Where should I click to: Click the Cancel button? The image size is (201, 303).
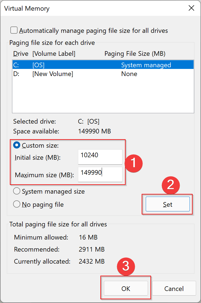point(174,289)
